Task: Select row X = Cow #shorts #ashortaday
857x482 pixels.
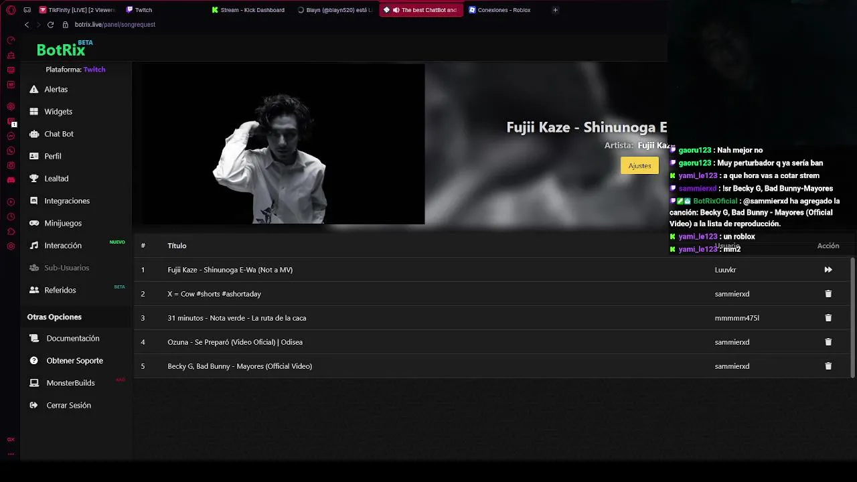Action: [492, 294]
